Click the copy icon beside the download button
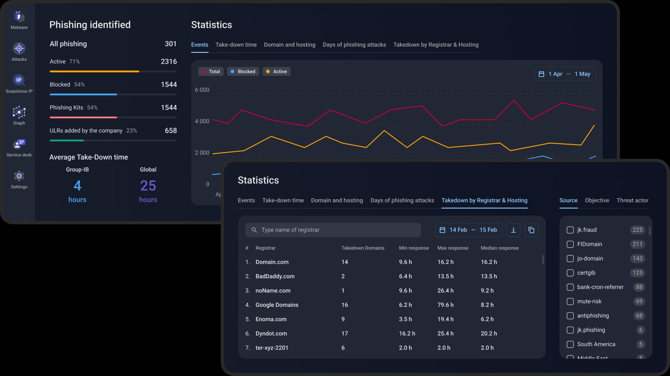Image resolution: width=670 pixels, height=376 pixels. point(531,230)
